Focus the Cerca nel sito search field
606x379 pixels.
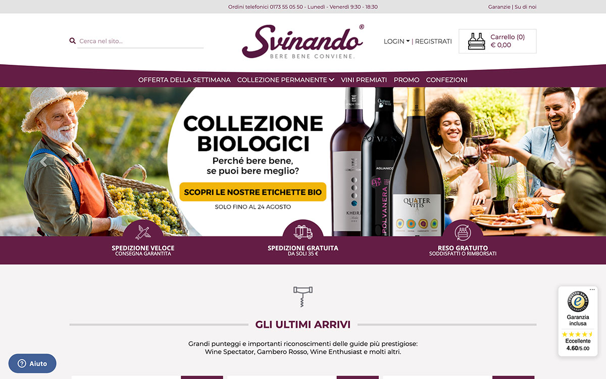pyautogui.click(x=141, y=41)
